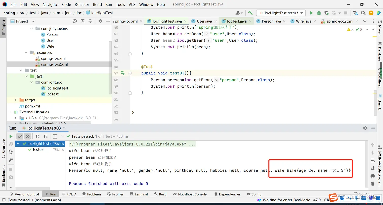383x205 pixels.
Task: Open the Bookmarks tool window
Action: 4,175
